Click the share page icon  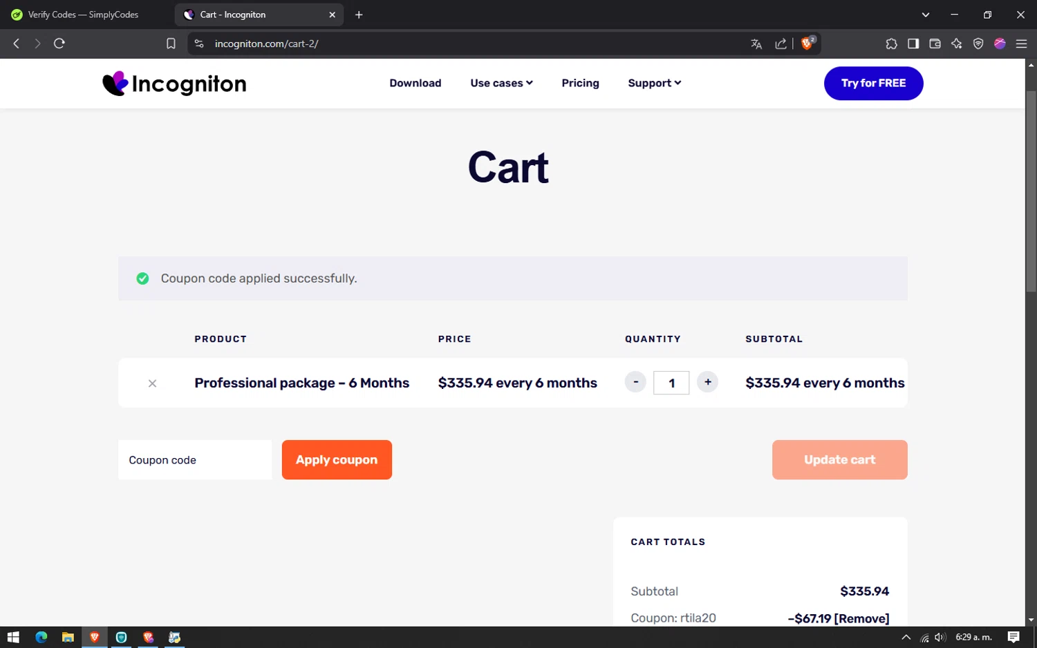[781, 44]
